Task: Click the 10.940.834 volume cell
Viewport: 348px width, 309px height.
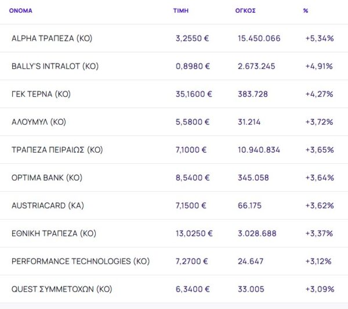Action: [259, 150]
